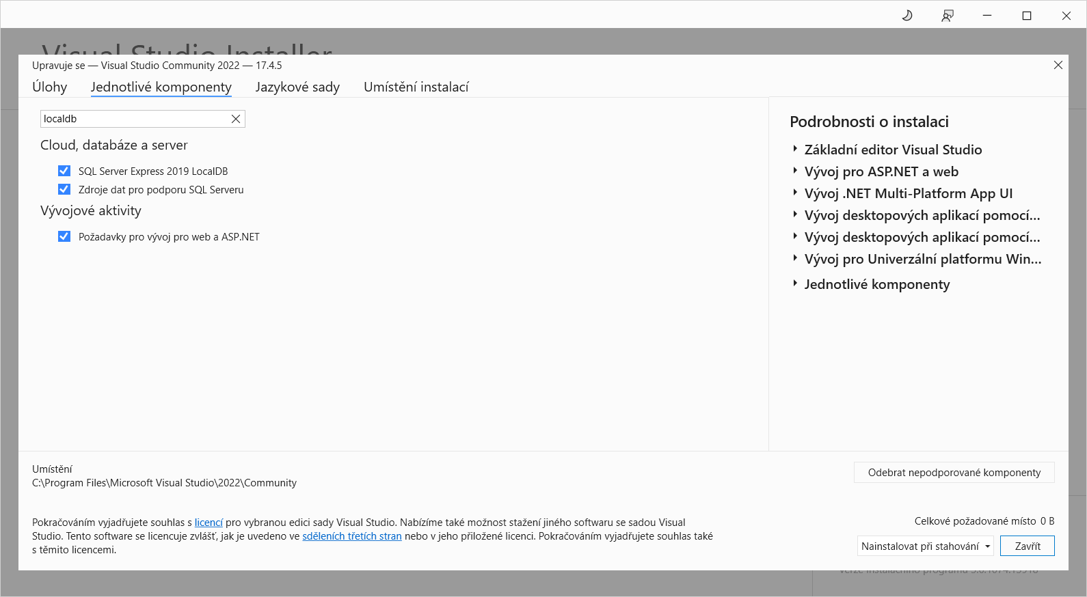Screen dimensions: 1087x597
Task: Open the sděleních třetích stran link
Action: [352, 536]
